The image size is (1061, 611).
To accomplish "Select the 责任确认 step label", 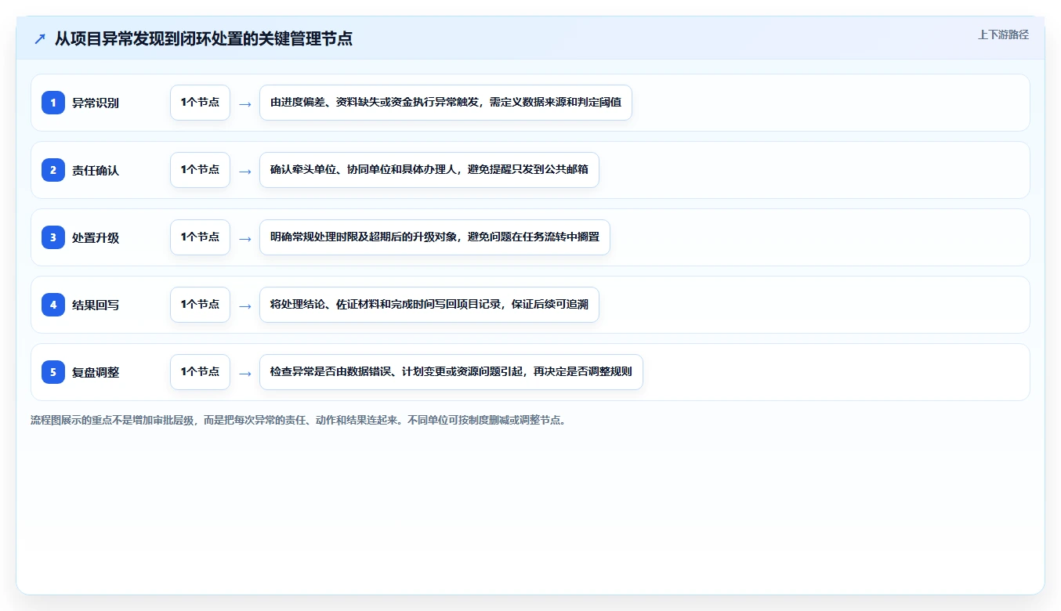I will tap(96, 170).
